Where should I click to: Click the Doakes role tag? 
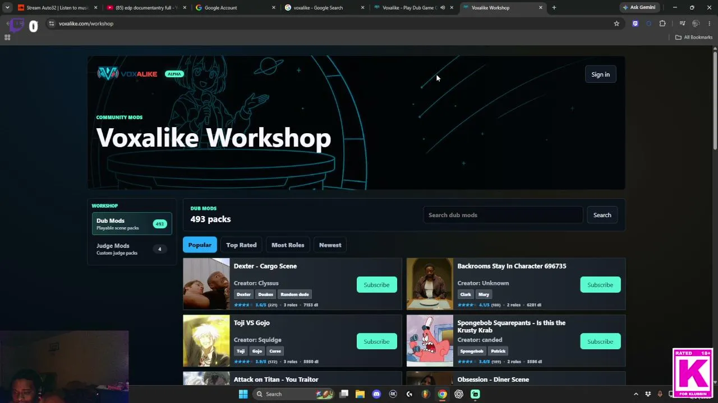(265, 294)
